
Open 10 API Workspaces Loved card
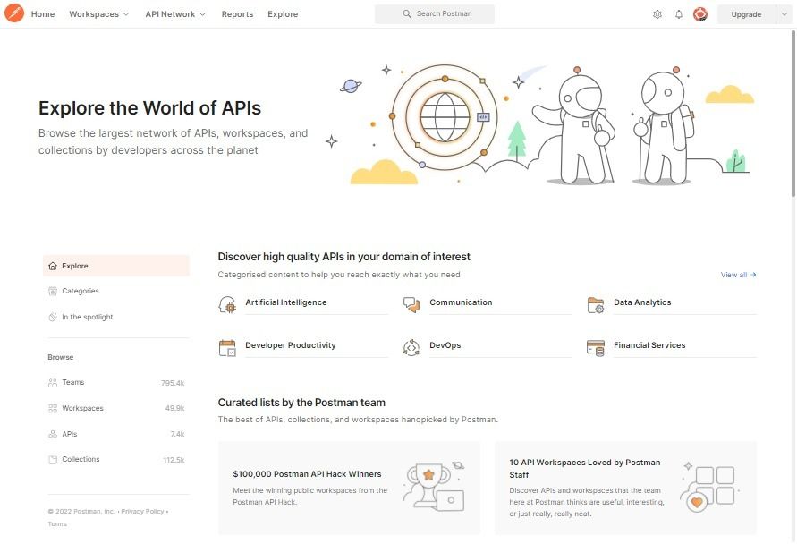[x=626, y=488]
